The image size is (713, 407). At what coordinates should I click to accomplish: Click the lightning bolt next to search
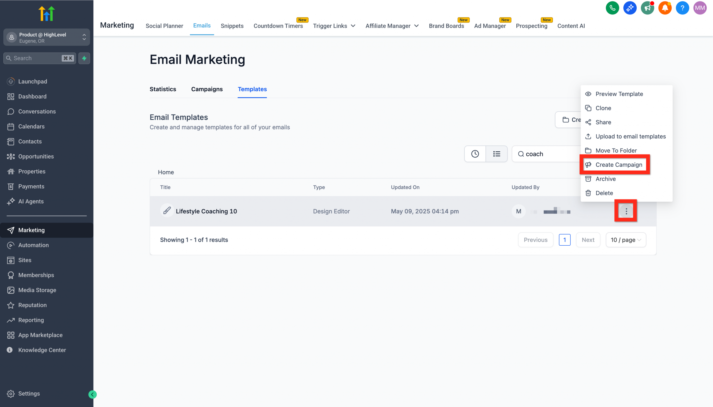point(84,58)
